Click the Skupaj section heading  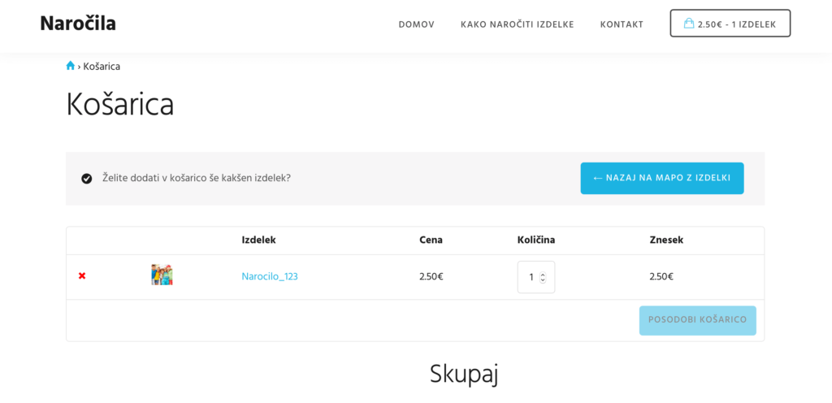click(463, 374)
